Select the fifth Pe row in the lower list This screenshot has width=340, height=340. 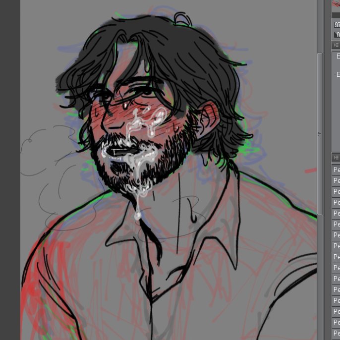coord(337,213)
